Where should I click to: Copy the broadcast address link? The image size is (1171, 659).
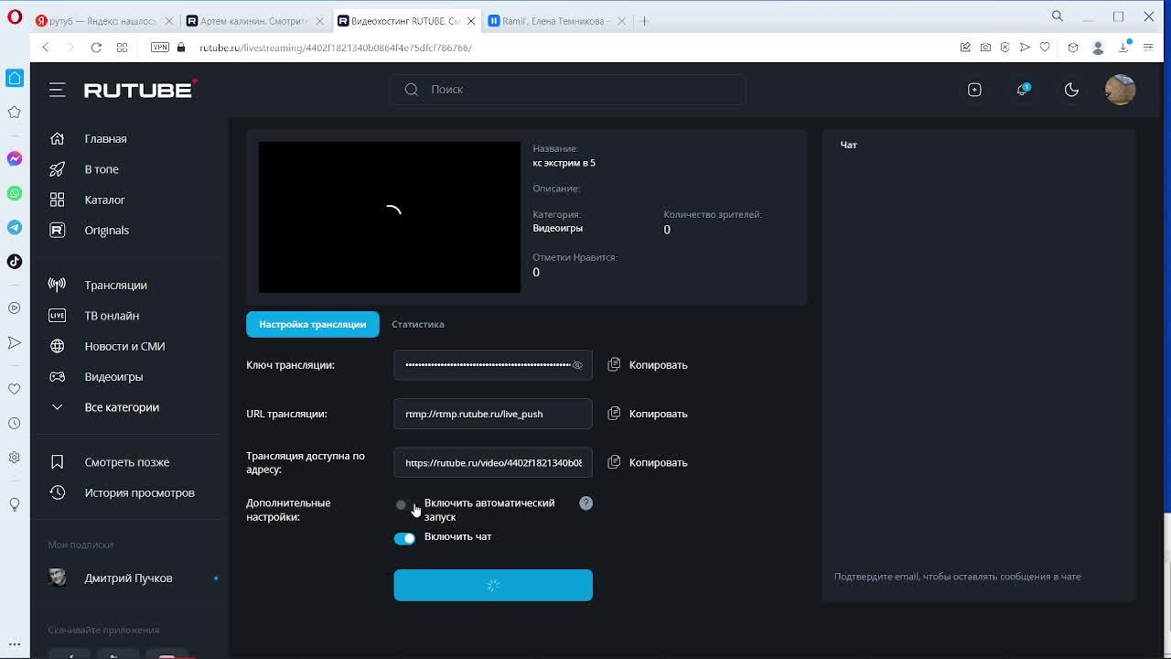click(x=648, y=462)
